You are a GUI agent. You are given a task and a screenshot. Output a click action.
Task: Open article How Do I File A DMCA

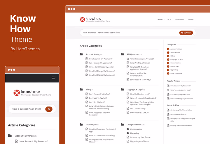(x=139, y=113)
